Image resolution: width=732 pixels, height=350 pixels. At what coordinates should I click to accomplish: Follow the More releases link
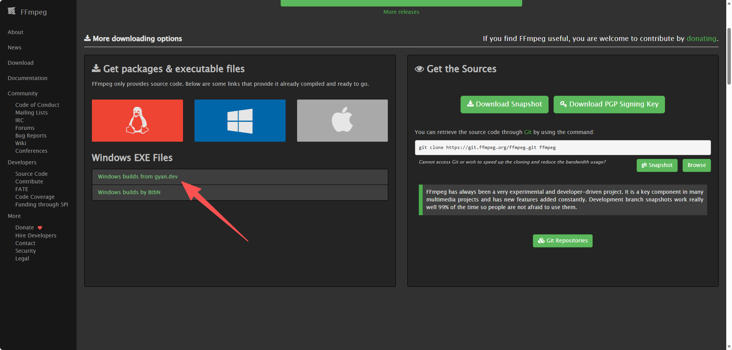pyautogui.click(x=401, y=12)
